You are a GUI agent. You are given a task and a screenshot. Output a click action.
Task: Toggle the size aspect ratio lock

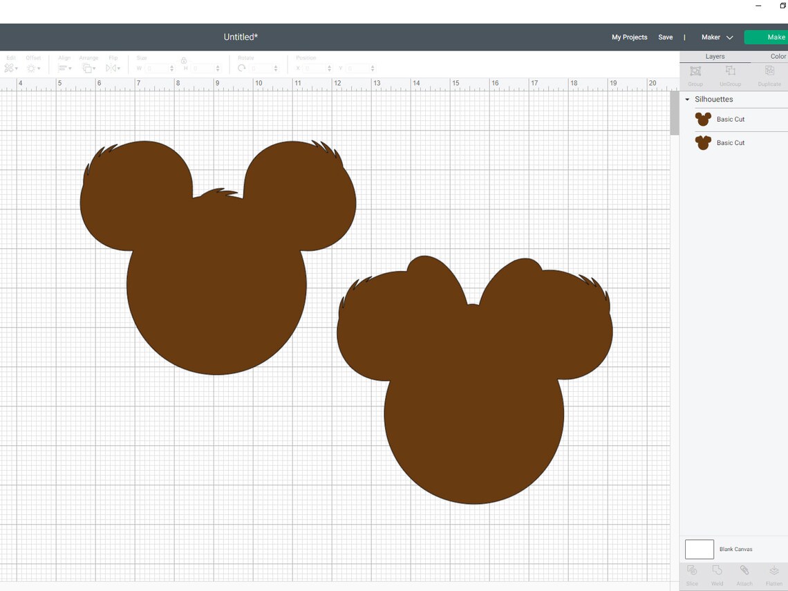[183, 60]
